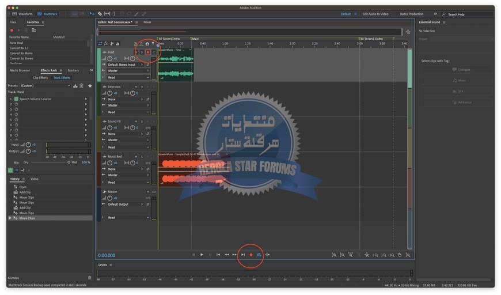This screenshot has height=295, width=501.
Task: Click the red Record button in transport
Action: click(251, 255)
